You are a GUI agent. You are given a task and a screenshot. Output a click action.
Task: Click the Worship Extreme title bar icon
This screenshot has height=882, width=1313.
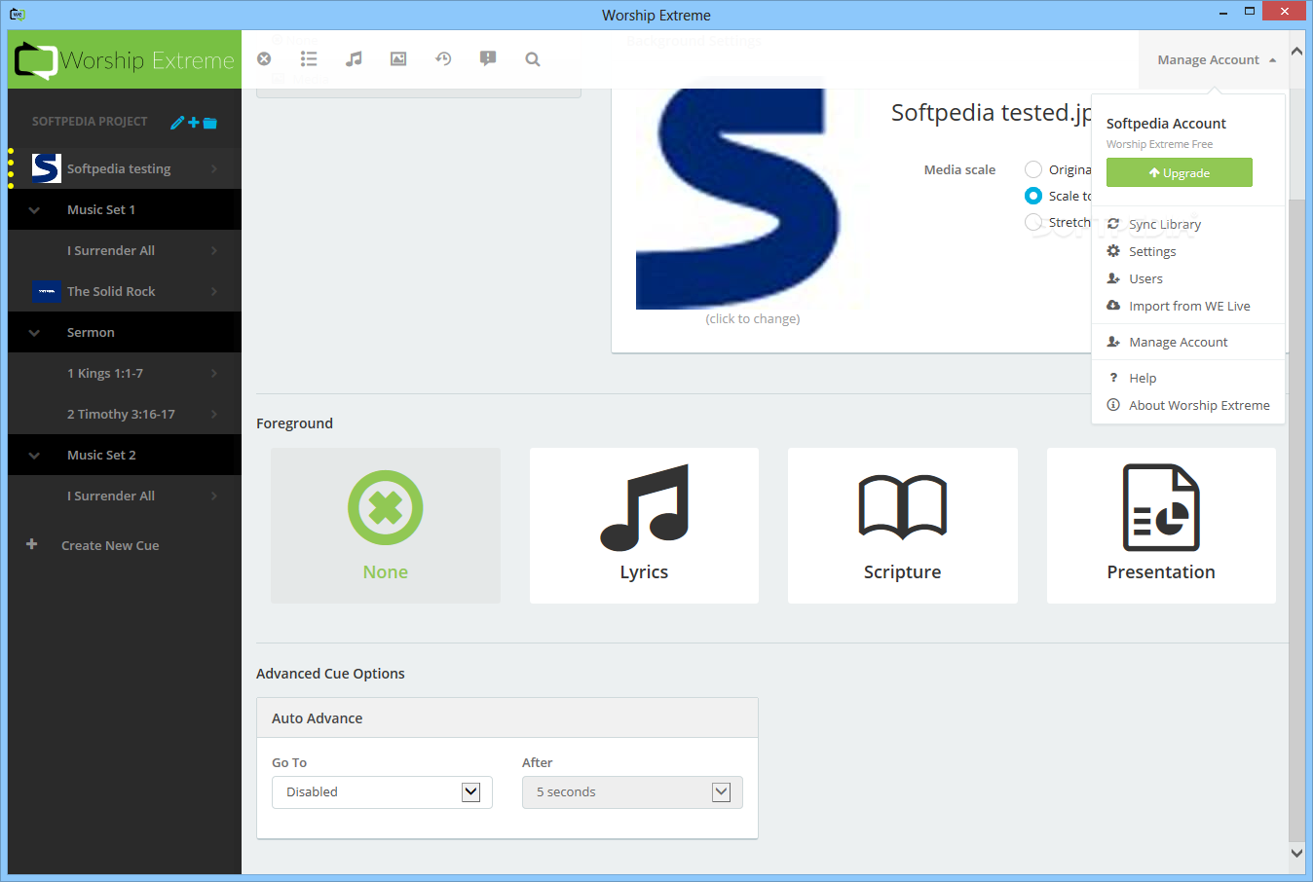pos(17,15)
